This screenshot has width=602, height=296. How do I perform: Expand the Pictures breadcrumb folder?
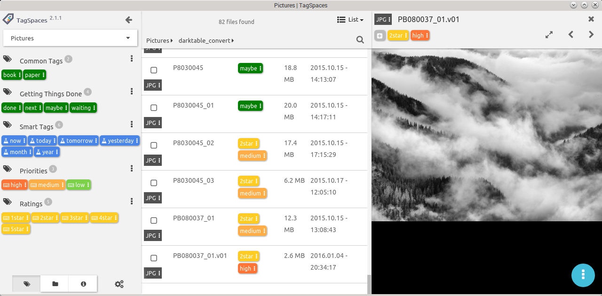(x=160, y=40)
